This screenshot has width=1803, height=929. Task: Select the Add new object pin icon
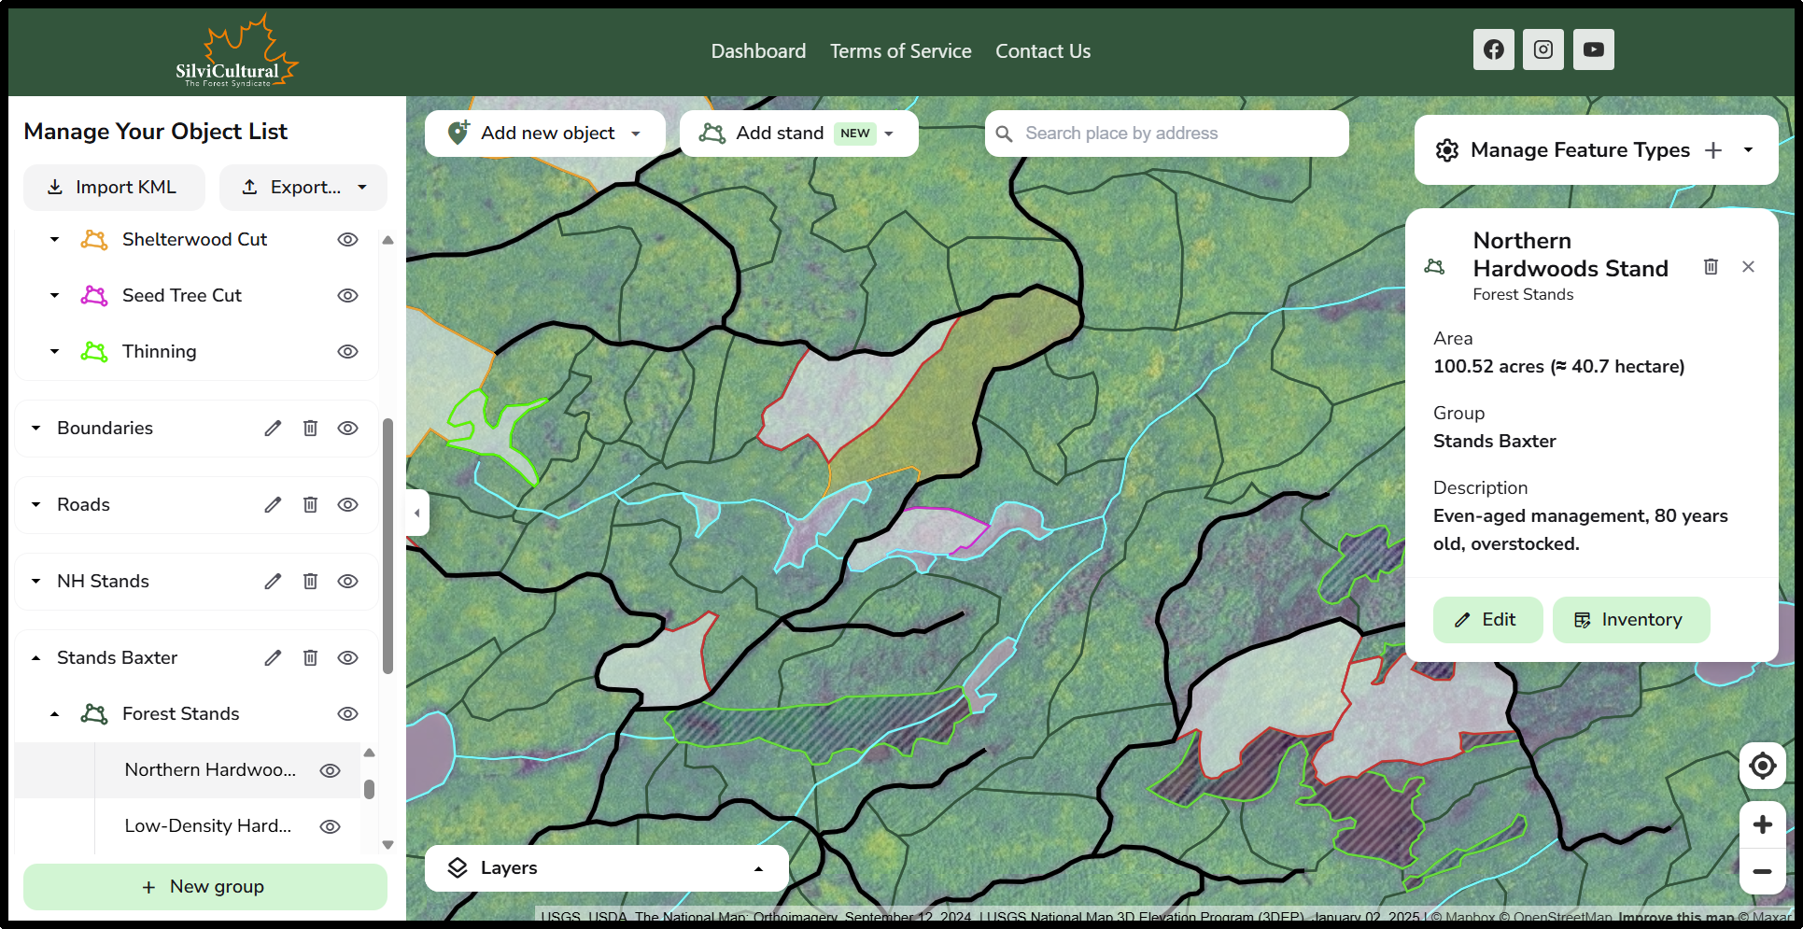457,133
